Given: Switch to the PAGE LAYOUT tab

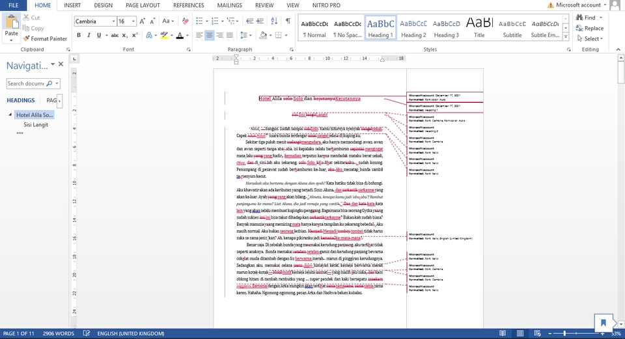Looking at the screenshot, I should coord(143,5).
